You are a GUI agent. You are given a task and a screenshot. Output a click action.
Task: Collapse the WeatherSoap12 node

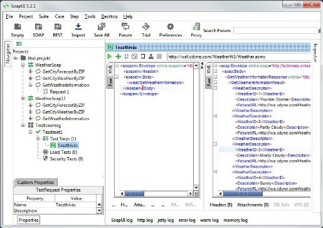coord(23,99)
